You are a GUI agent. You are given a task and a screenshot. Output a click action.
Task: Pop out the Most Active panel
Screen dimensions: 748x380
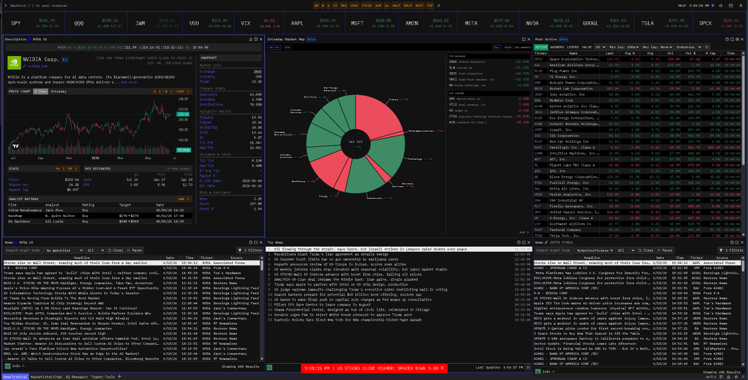[x=732, y=39]
